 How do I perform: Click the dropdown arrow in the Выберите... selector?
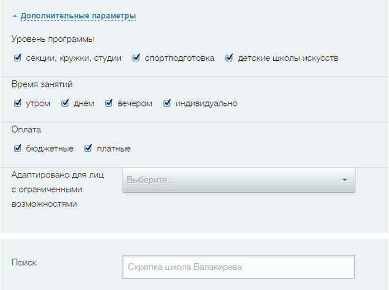pos(344,180)
